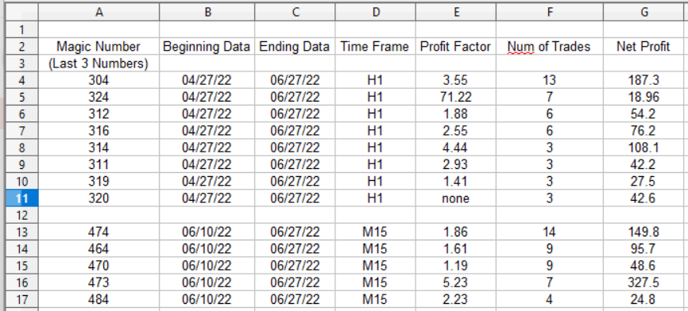The height and width of the screenshot is (311, 688).
Task: Select column A header
Action: tap(99, 12)
